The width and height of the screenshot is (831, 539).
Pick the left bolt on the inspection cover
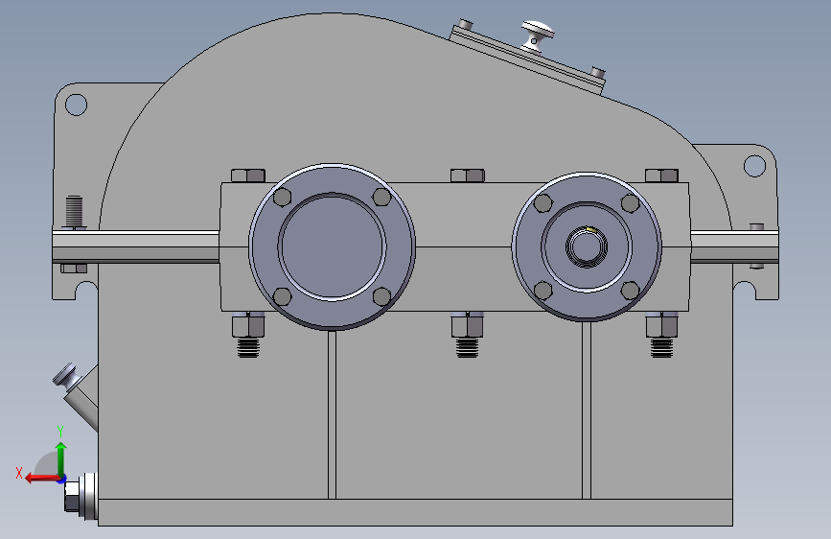click(465, 24)
